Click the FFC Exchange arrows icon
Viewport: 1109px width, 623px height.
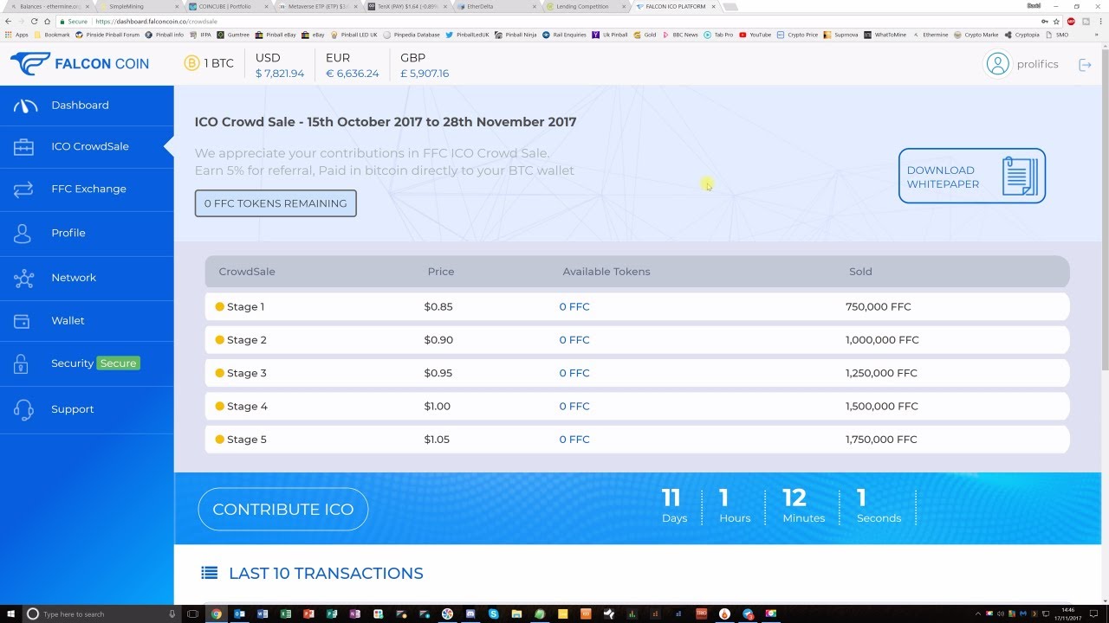23,189
